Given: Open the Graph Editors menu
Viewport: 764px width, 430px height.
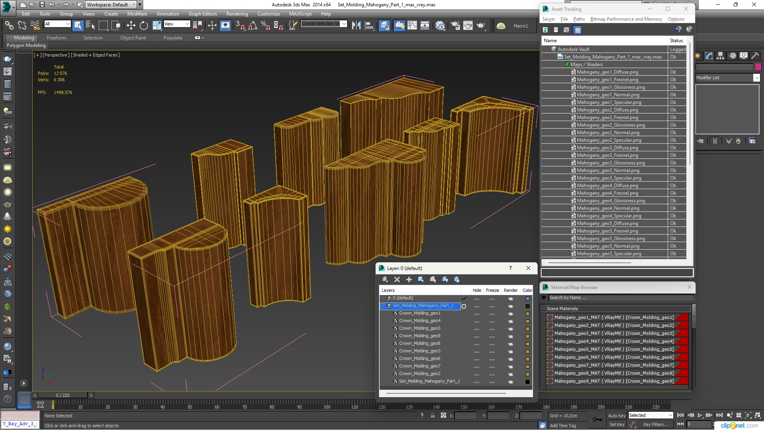Looking at the screenshot, I should tap(203, 14).
